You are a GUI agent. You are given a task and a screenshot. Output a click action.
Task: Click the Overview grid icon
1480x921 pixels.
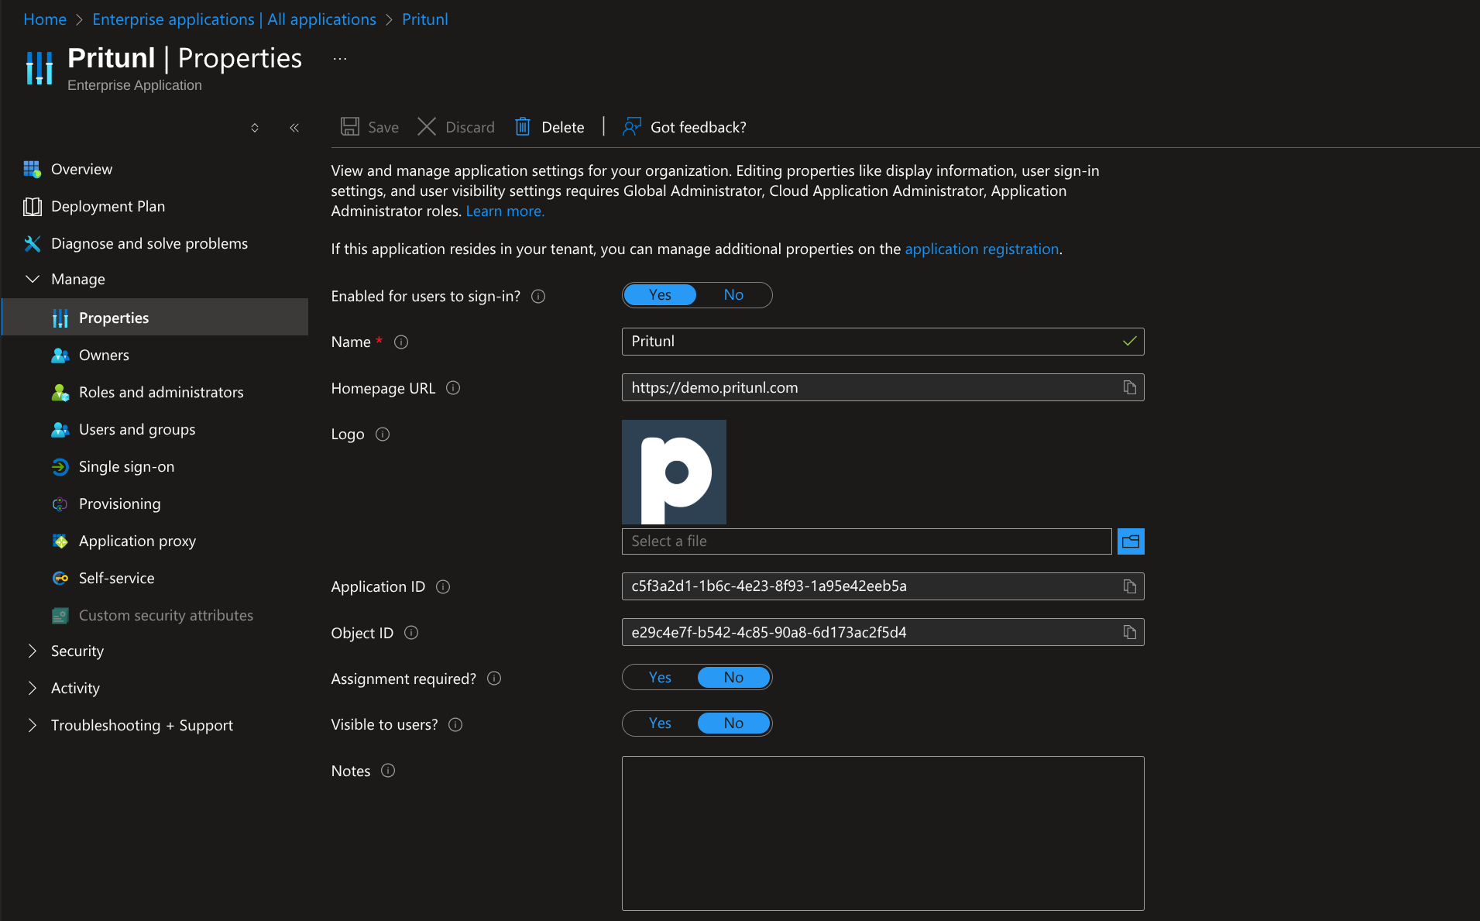[x=32, y=169]
